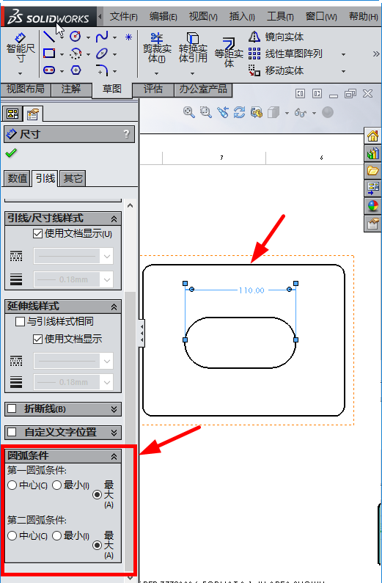Open the 文件(F) menu

coord(124,16)
